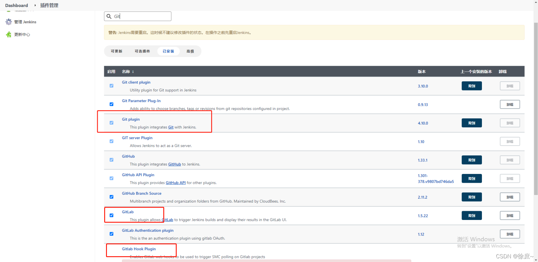Image resolution: width=538 pixels, height=262 pixels.
Task: Open GitHub Branch Source link
Action: pos(142,193)
